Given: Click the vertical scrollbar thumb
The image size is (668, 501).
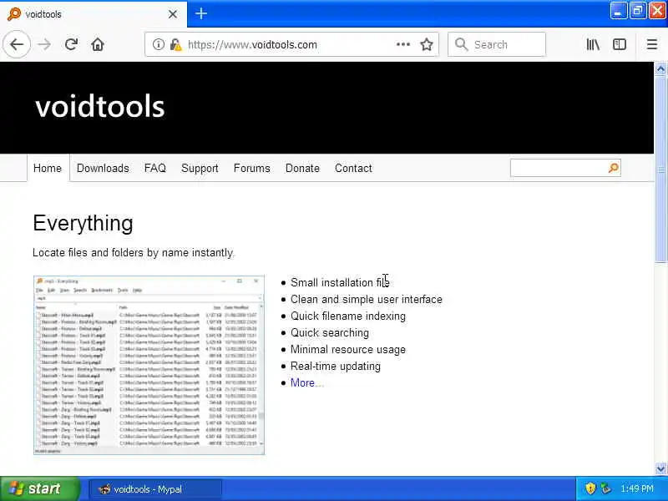Looking at the screenshot, I should point(660,170).
